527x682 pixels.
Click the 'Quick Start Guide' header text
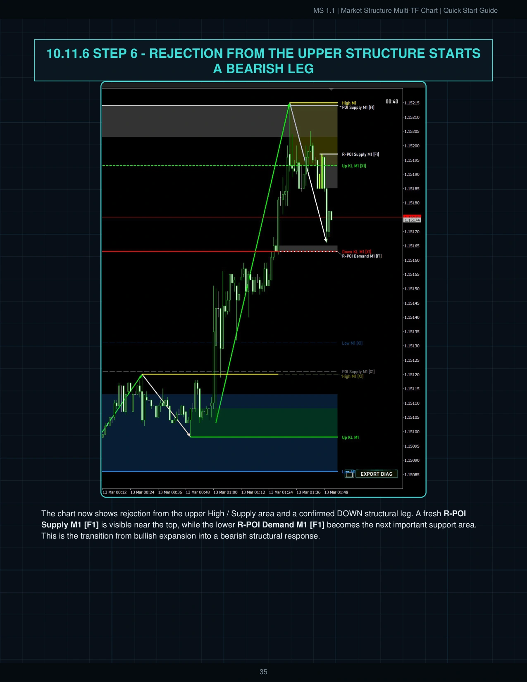pyautogui.click(x=470, y=11)
